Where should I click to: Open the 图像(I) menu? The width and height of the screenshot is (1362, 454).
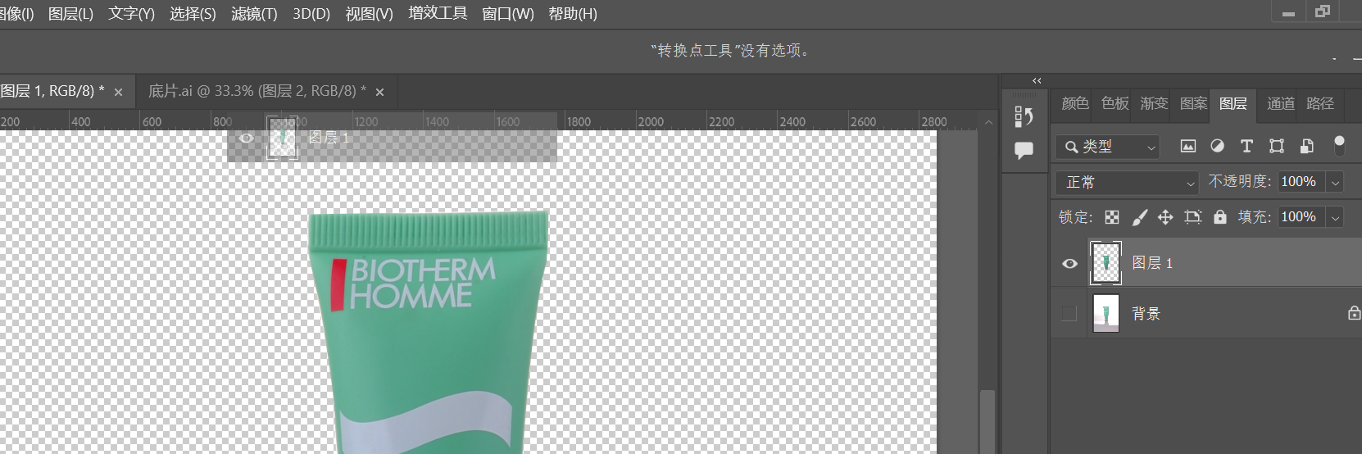(x=16, y=14)
